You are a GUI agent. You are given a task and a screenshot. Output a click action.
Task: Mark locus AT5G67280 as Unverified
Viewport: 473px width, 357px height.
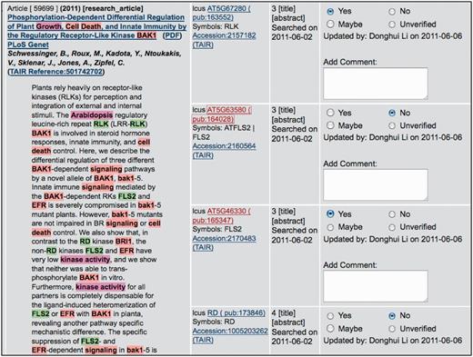pos(392,25)
